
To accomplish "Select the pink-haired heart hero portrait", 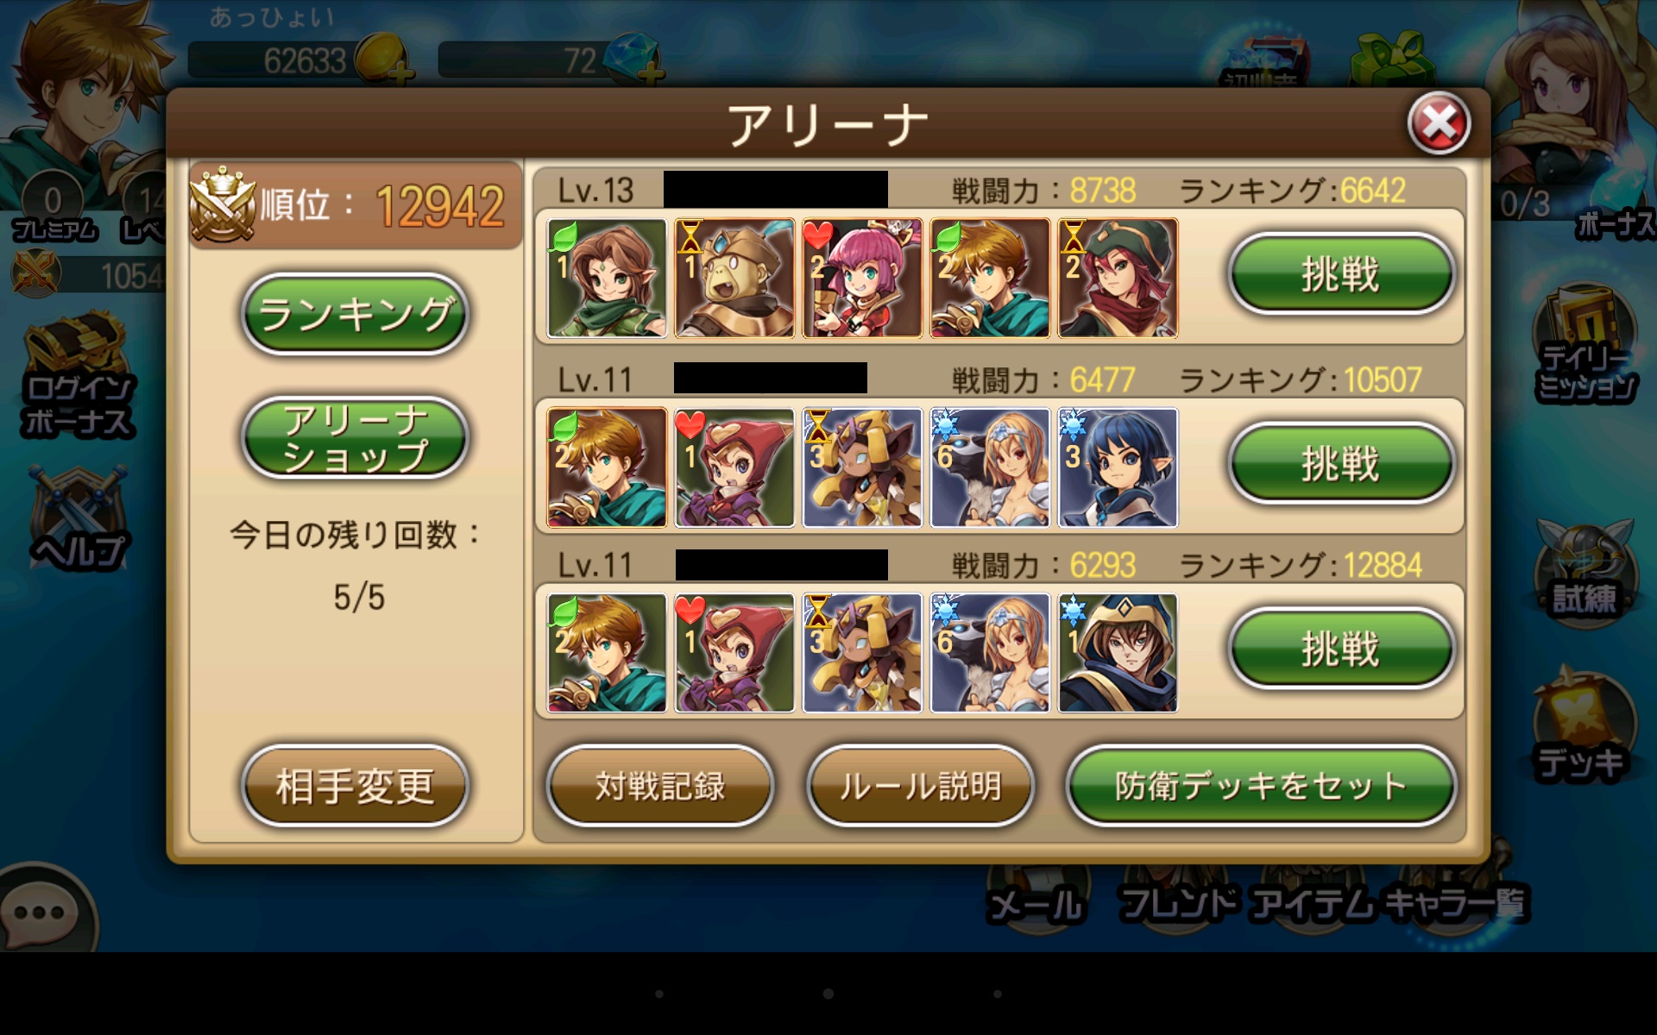I will 862,278.
